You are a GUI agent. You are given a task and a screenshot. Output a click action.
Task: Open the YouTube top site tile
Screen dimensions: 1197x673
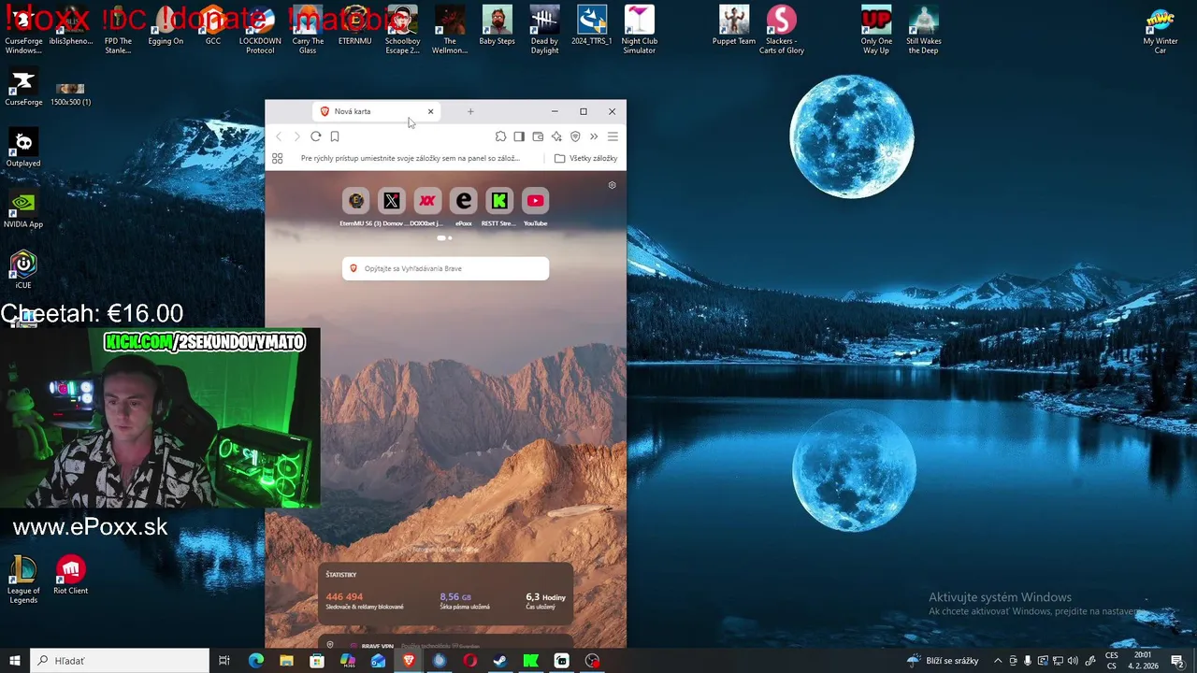pos(535,207)
